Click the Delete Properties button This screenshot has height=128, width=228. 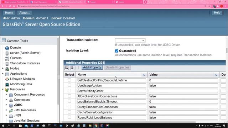[x=118, y=68]
